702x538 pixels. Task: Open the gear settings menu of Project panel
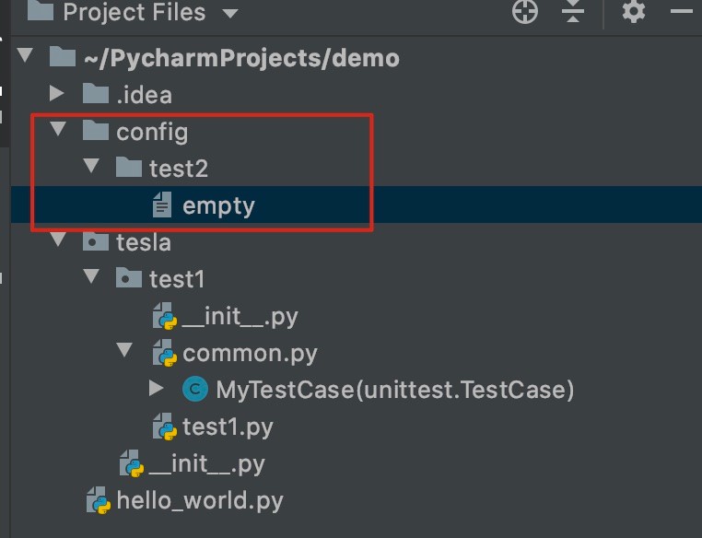tap(634, 11)
